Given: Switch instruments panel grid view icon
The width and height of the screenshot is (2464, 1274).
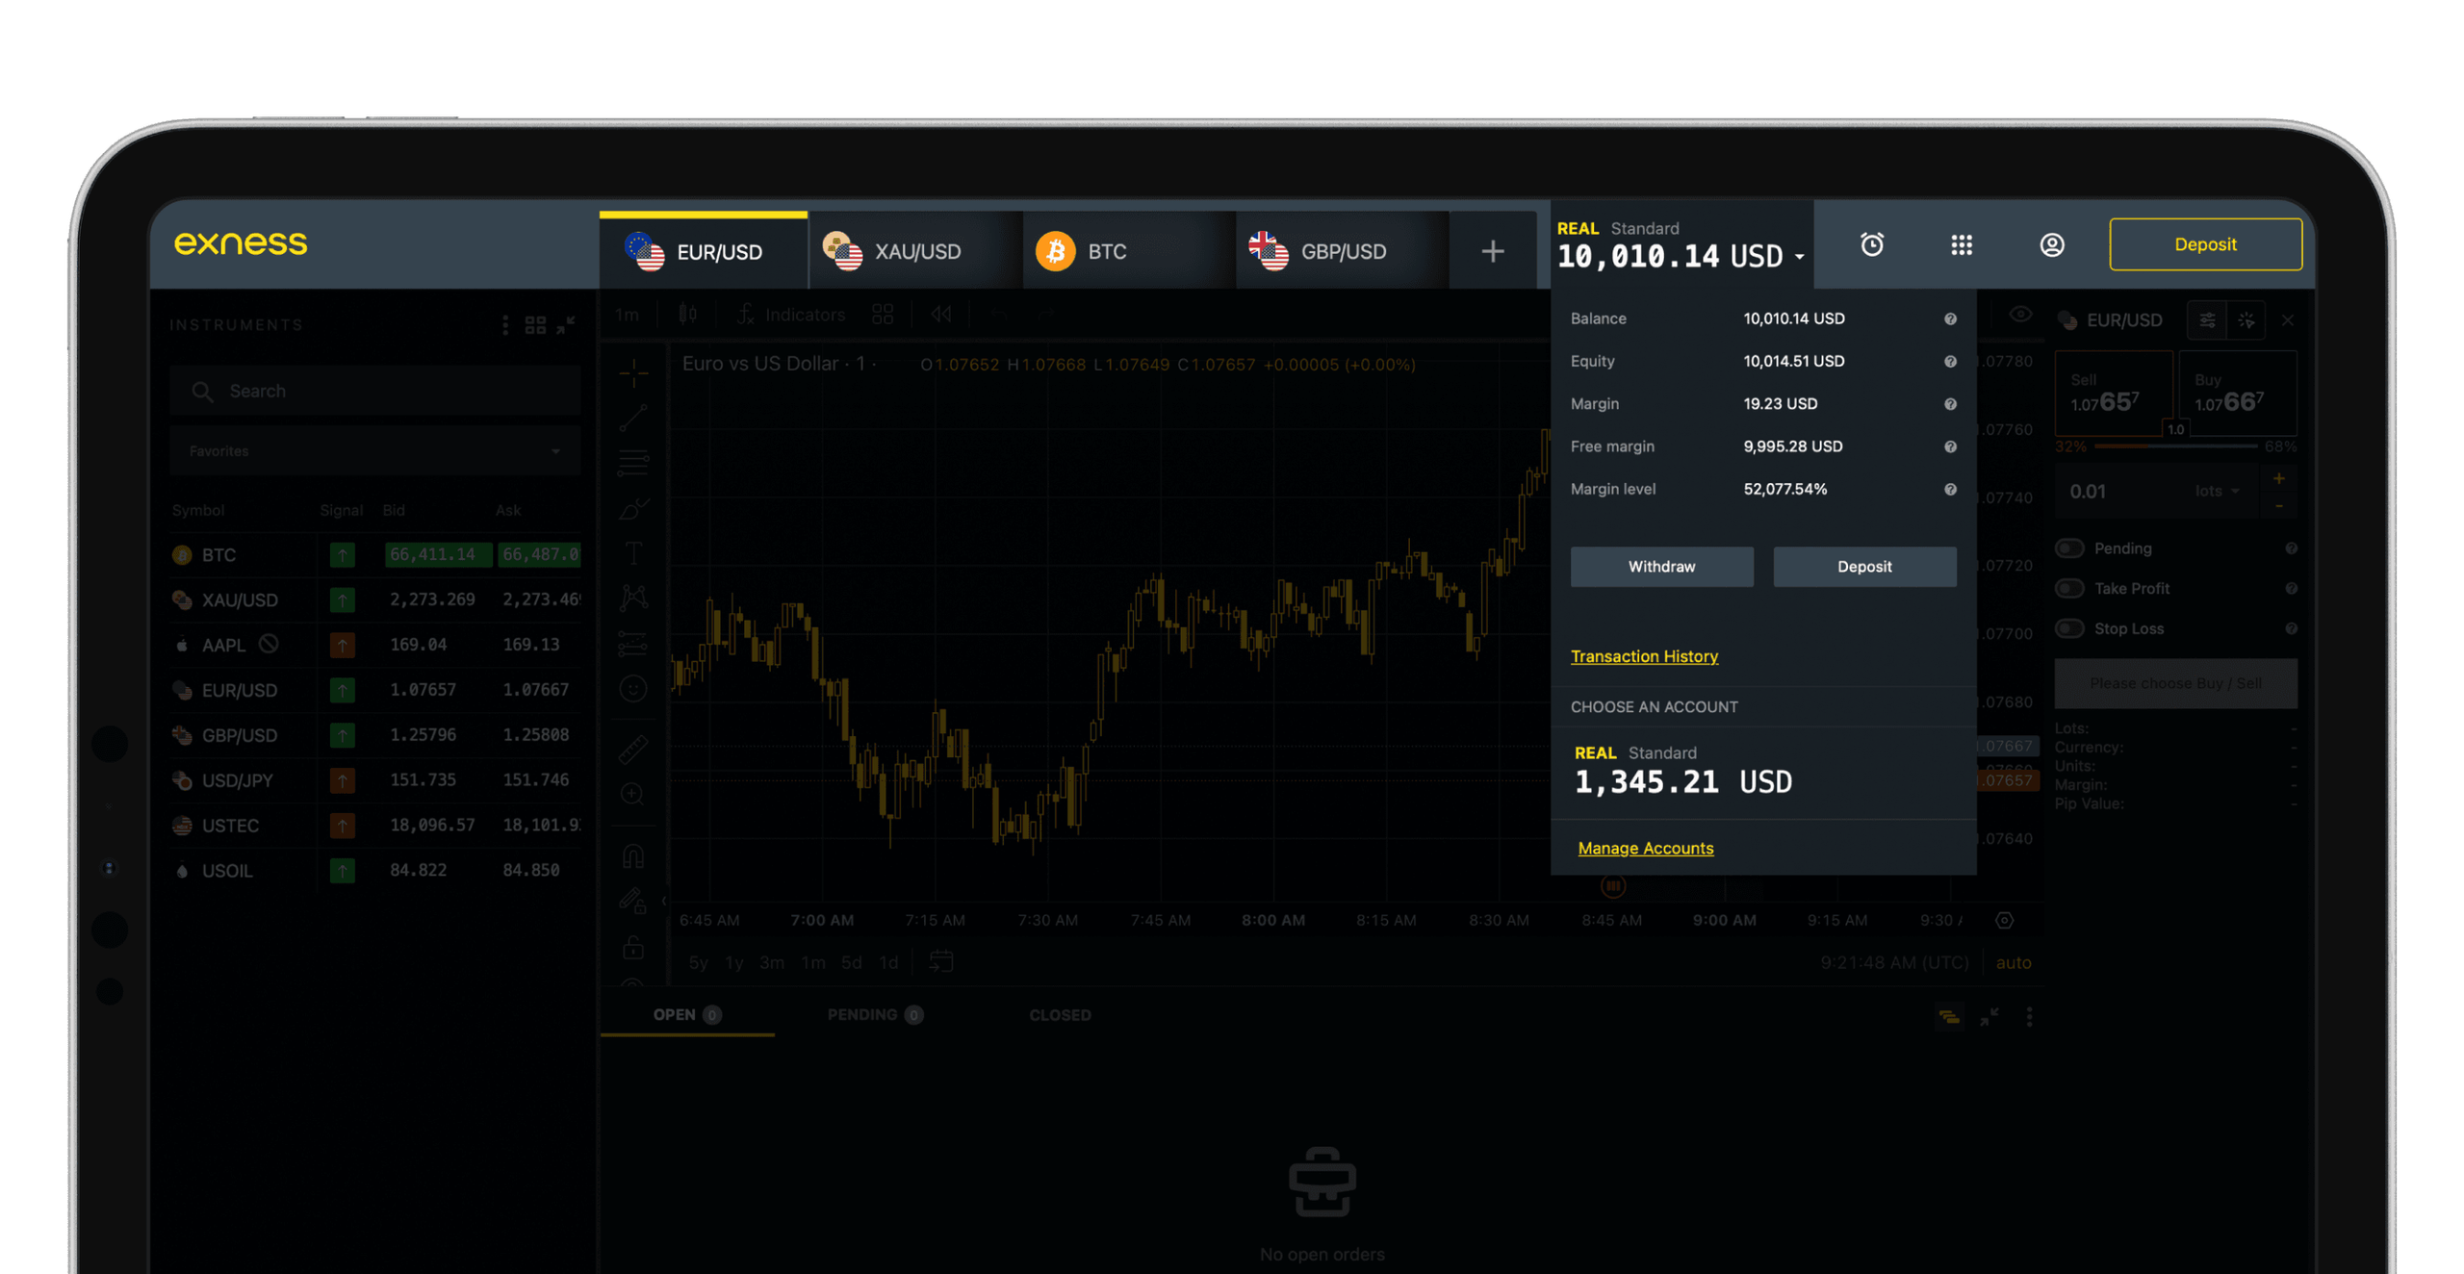Looking at the screenshot, I should 535,324.
